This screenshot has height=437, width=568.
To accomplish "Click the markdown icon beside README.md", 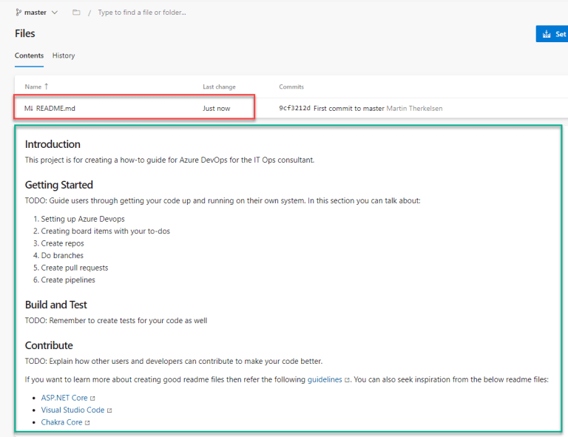I will tap(29, 108).
